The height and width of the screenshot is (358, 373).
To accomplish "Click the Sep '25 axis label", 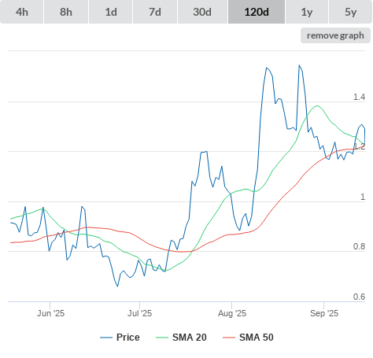I will [x=324, y=313].
